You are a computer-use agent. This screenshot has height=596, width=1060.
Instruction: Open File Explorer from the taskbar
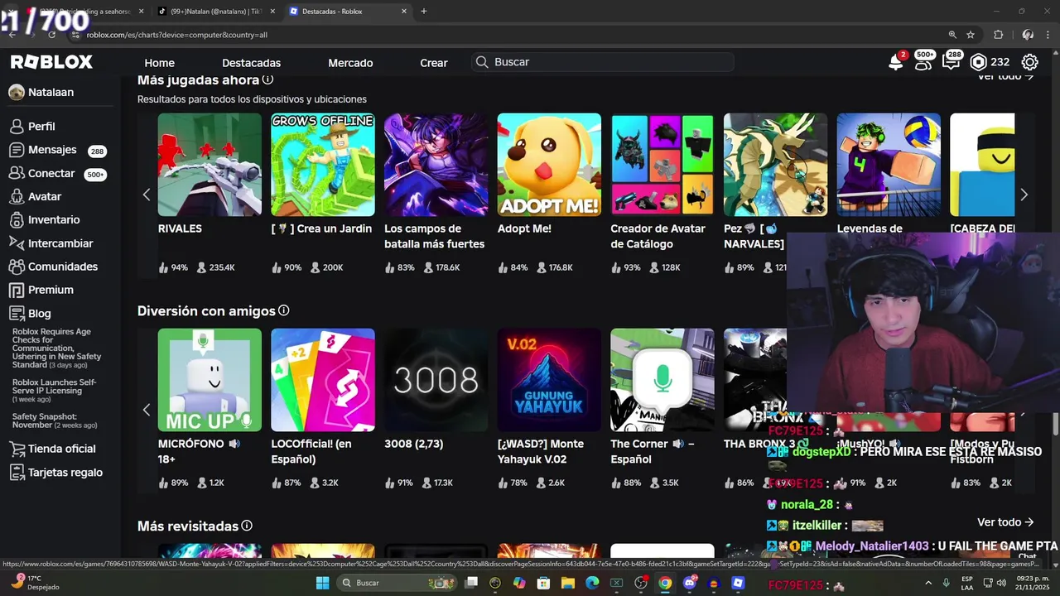tap(568, 583)
